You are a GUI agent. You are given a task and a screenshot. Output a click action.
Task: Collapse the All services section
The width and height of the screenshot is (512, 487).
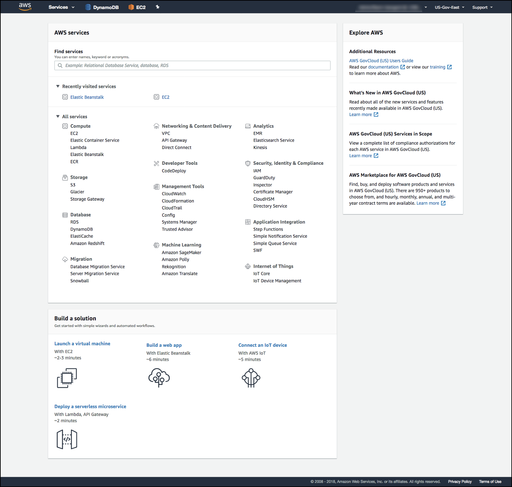click(58, 116)
